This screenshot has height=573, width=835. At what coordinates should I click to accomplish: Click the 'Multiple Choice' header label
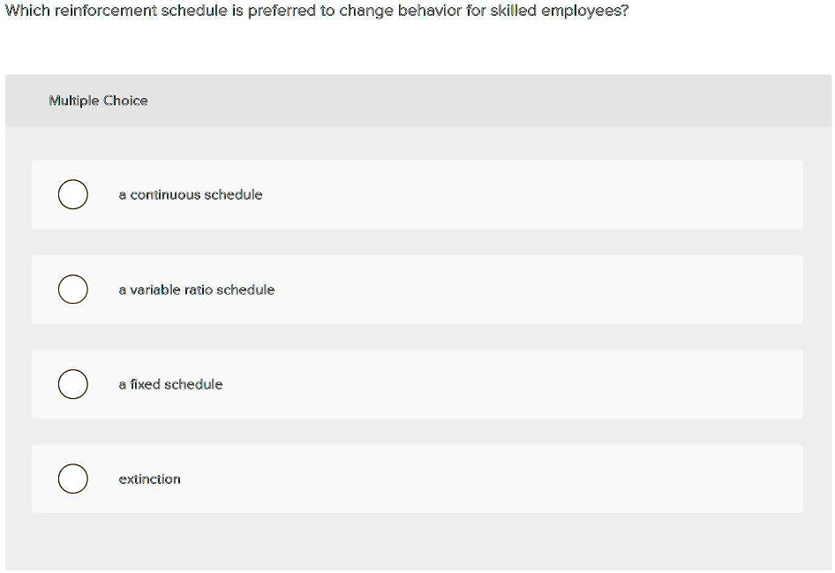pyautogui.click(x=99, y=101)
